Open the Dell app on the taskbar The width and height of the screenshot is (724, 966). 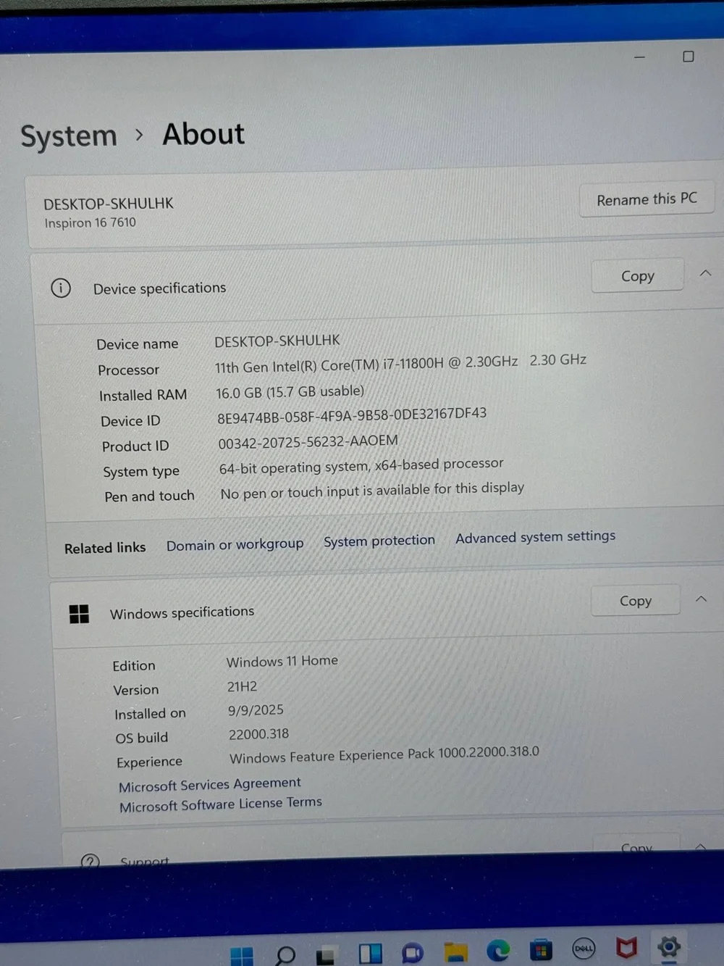[584, 948]
